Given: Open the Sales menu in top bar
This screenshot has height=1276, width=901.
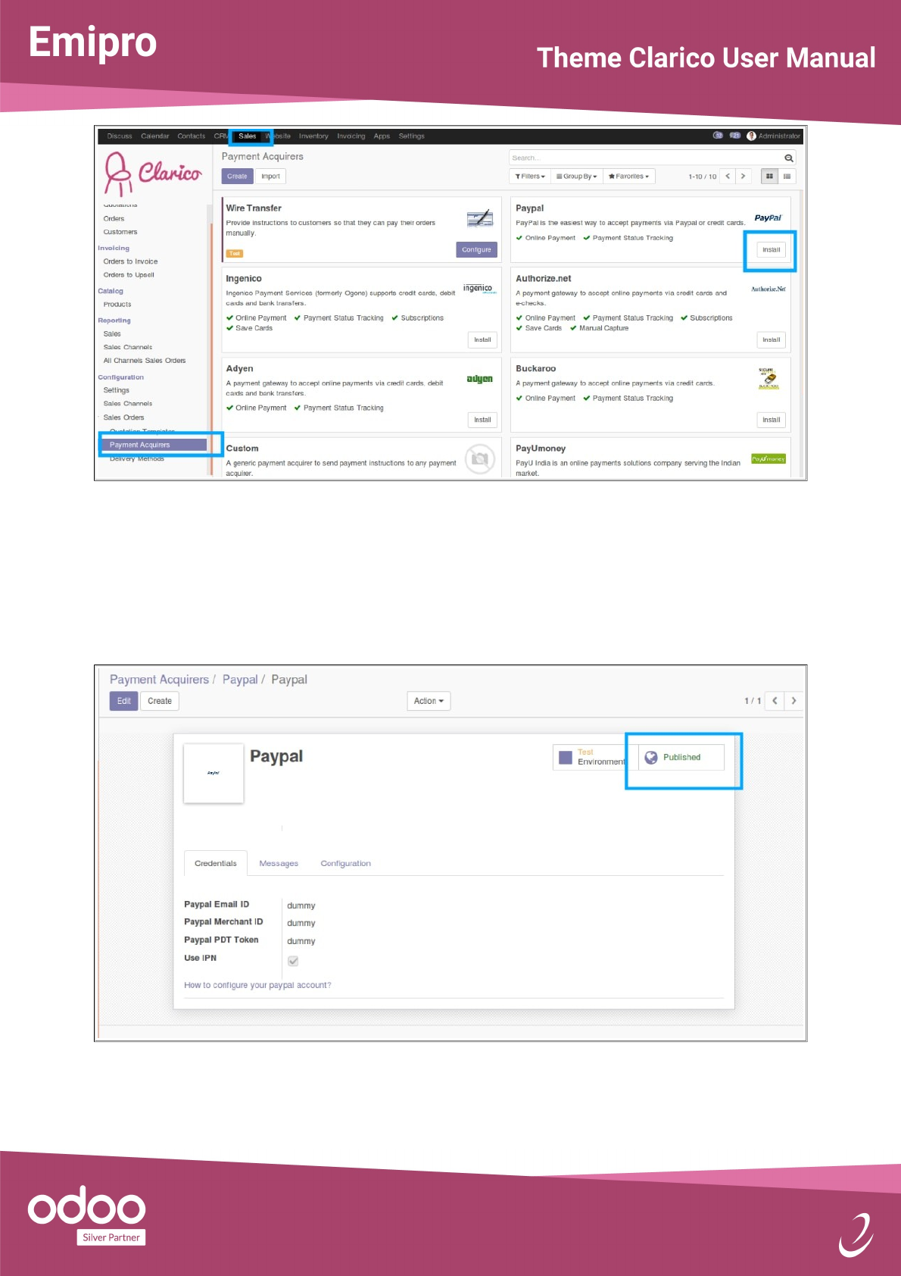Looking at the screenshot, I should coord(248,136).
